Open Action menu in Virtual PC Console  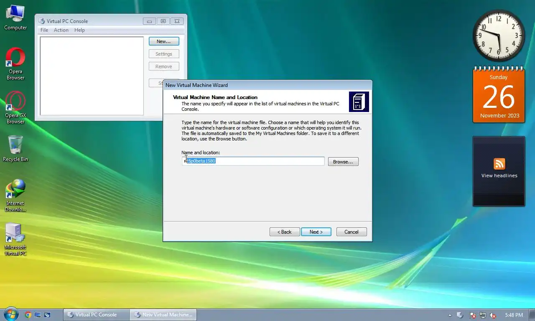click(x=61, y=30)
